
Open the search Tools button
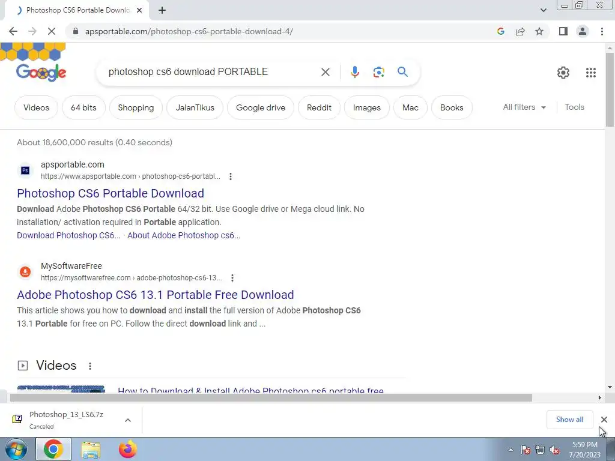[x=574, y=107]
